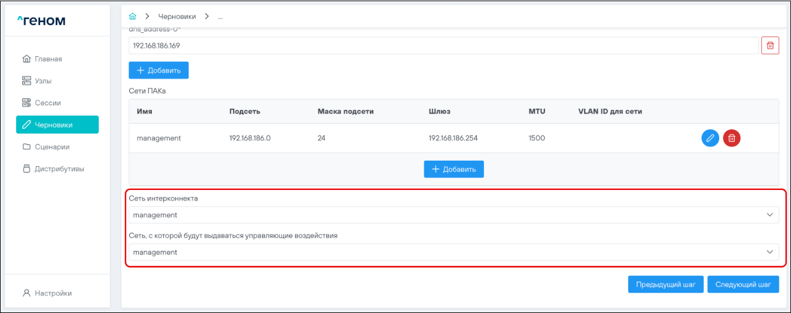Image resolution: width=791 pixels, height=313 pixels.
Task: Proceed with Следующий шаг button
Action: coord(743,284)
